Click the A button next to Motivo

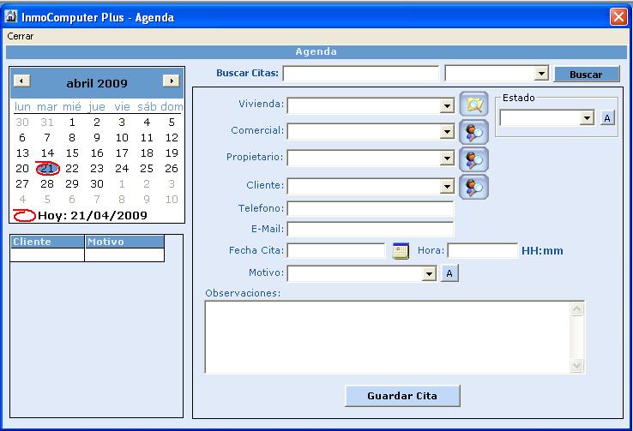click(449, 273)
